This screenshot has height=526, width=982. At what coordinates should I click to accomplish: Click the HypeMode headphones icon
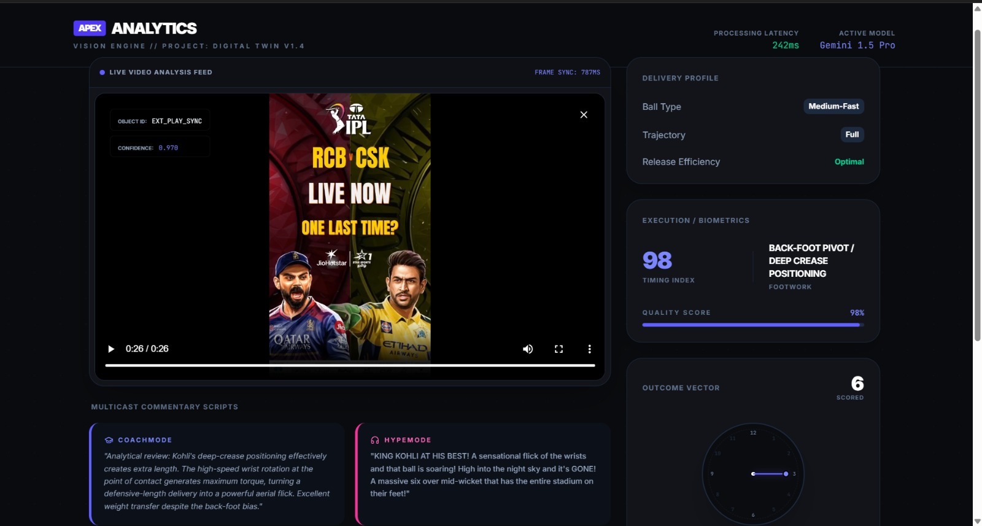375,440
